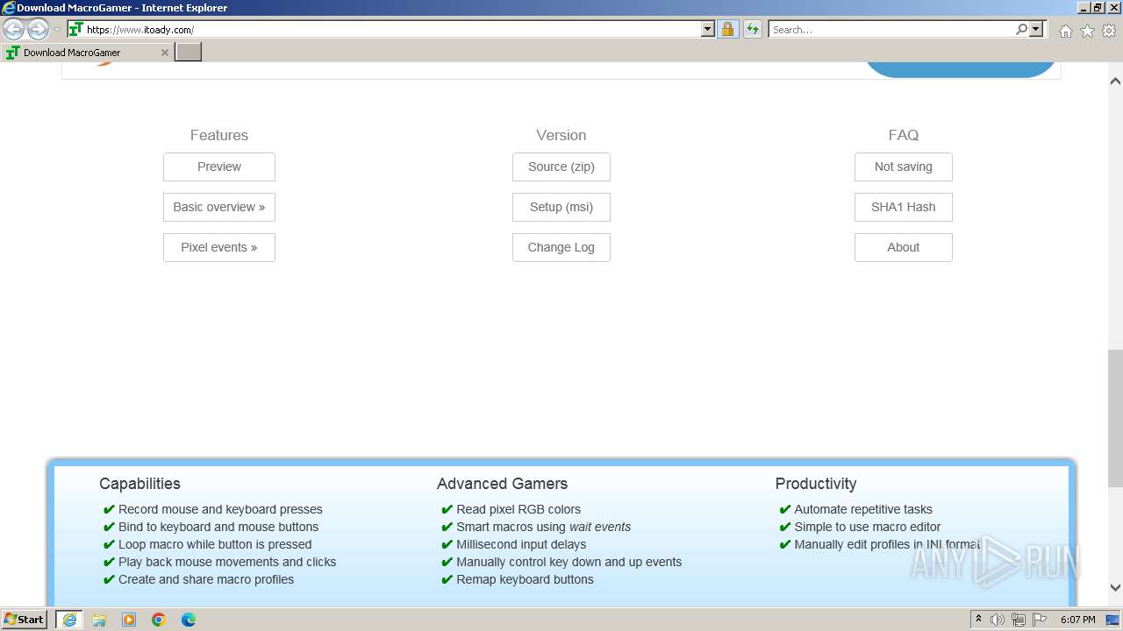Image resolution: width=1123 pixels, height=631 pixels.
Task: Click 'Millisecond input delays' text
Action: pos(521,544)
